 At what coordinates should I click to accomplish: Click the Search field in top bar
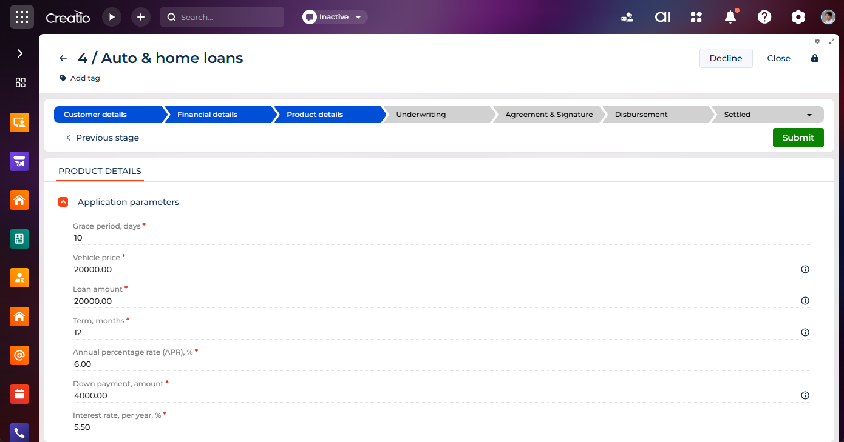click(222, 17)
